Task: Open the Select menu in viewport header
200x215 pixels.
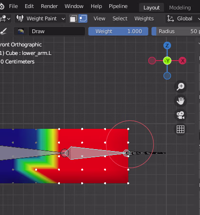Action: tap(120, 18)
